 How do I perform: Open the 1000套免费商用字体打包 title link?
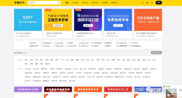point(85,33)
